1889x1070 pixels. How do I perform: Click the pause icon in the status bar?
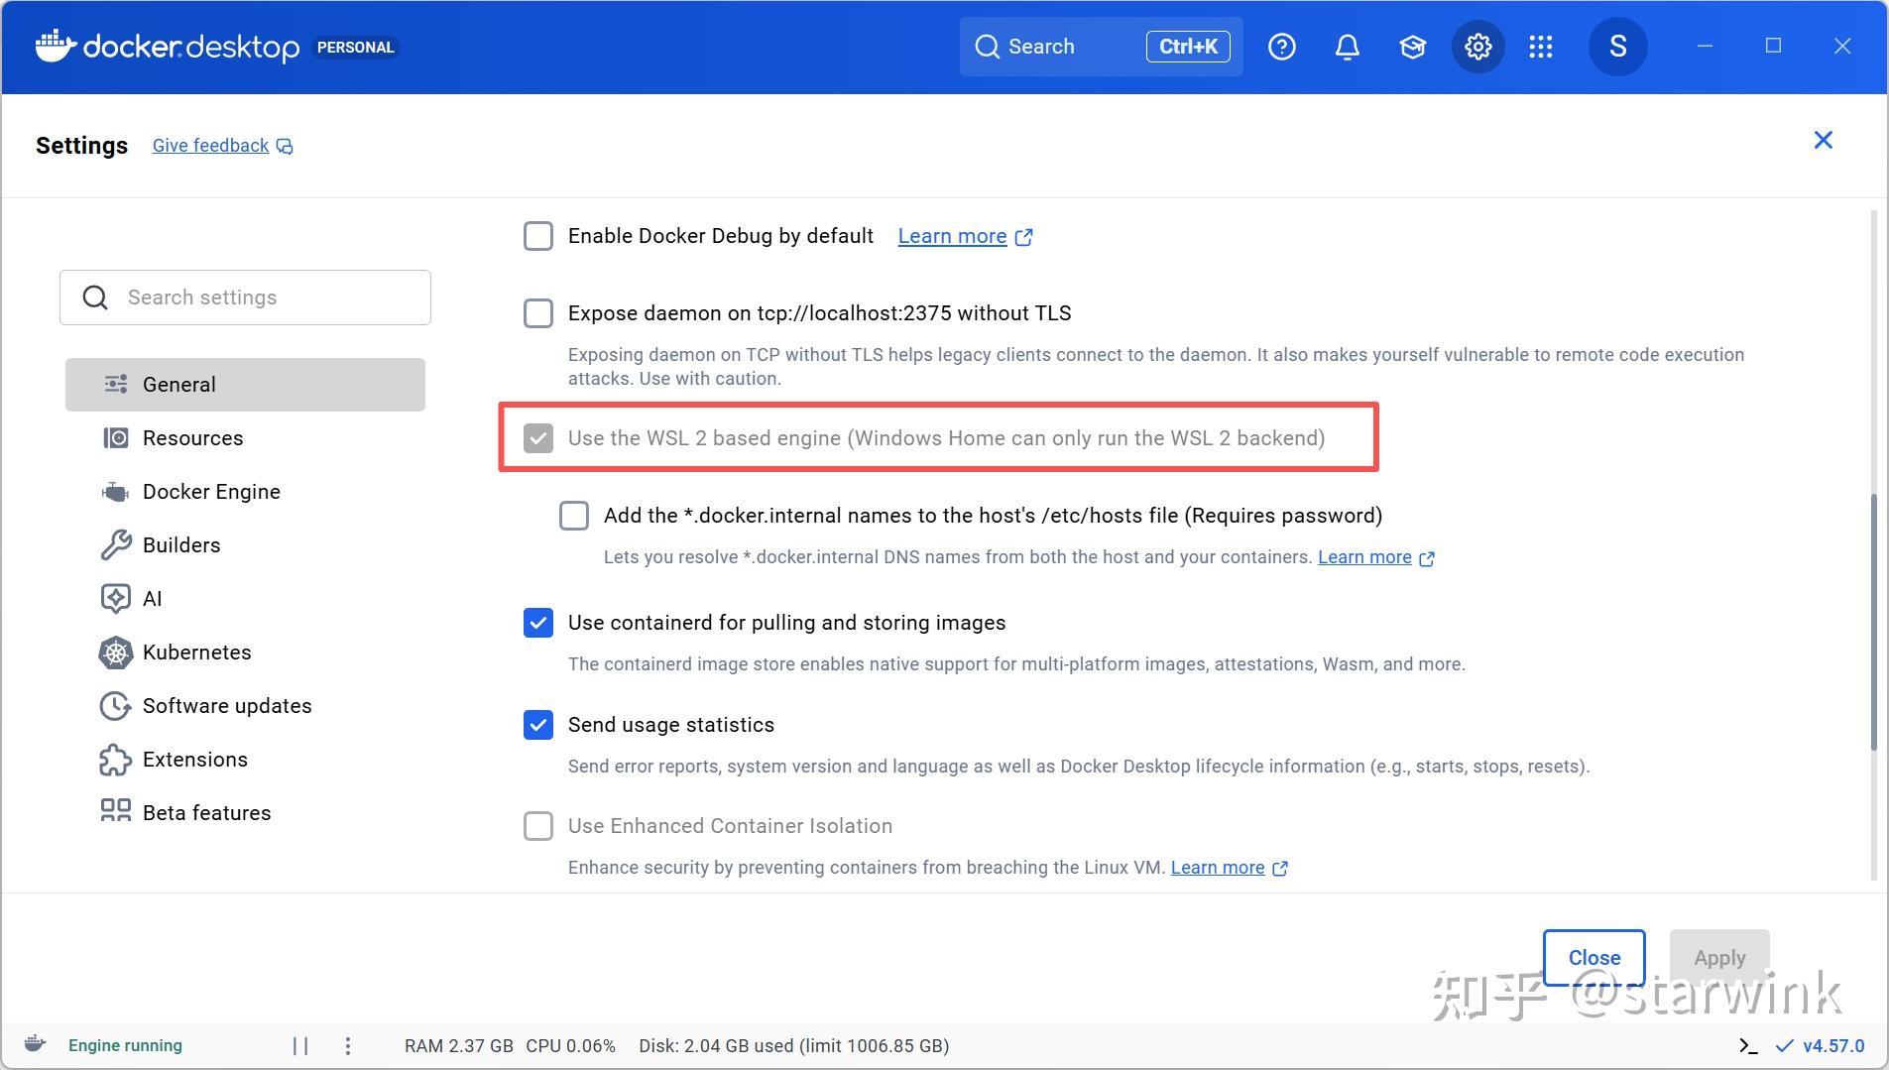tap(300, 1044)
